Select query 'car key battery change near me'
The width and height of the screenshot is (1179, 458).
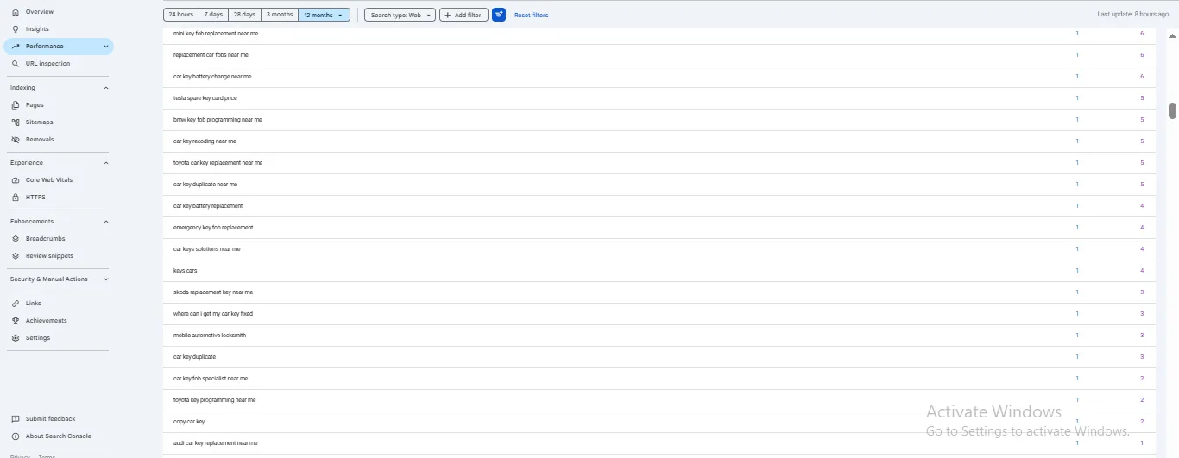click(212, 77)
